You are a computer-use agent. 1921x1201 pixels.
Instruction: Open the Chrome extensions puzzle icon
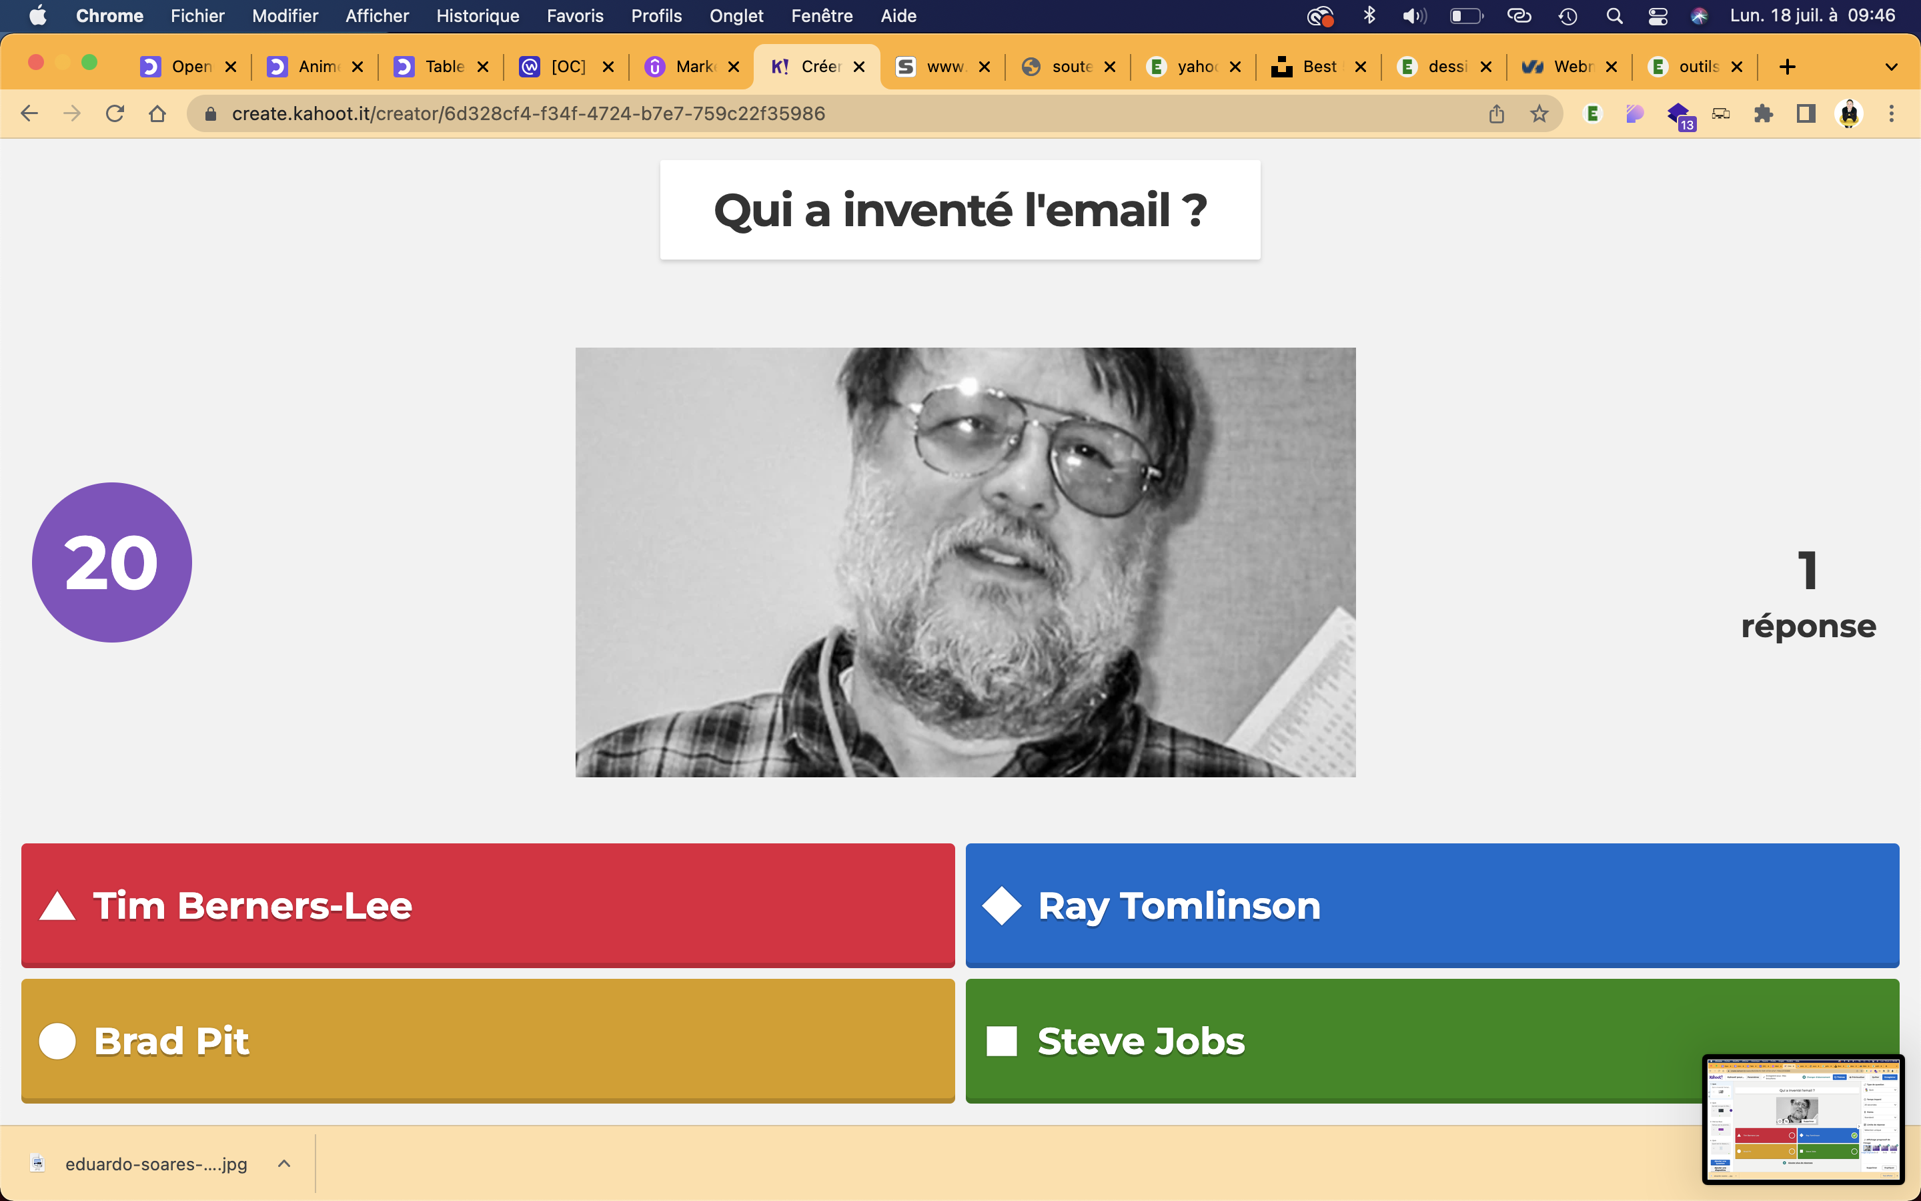pos(1763,113)
